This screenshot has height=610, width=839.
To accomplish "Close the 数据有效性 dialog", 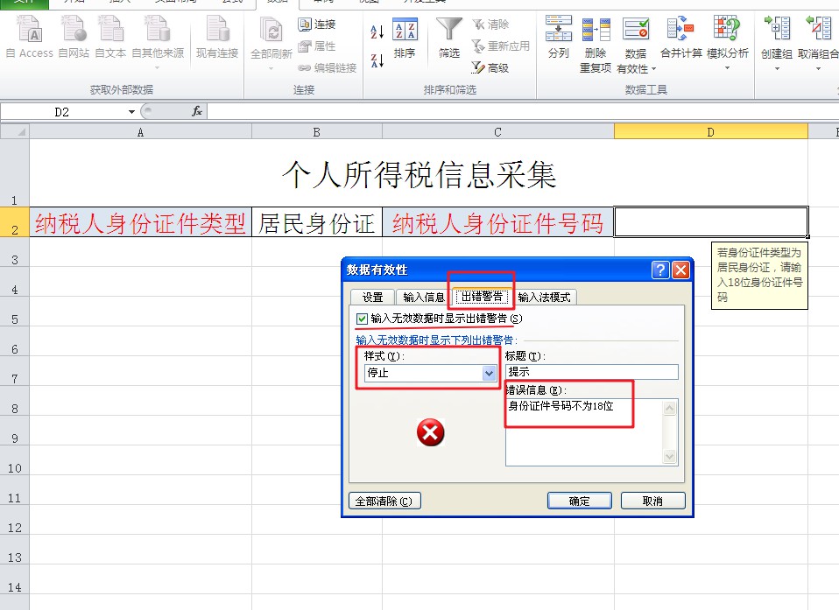I will 680,270.
